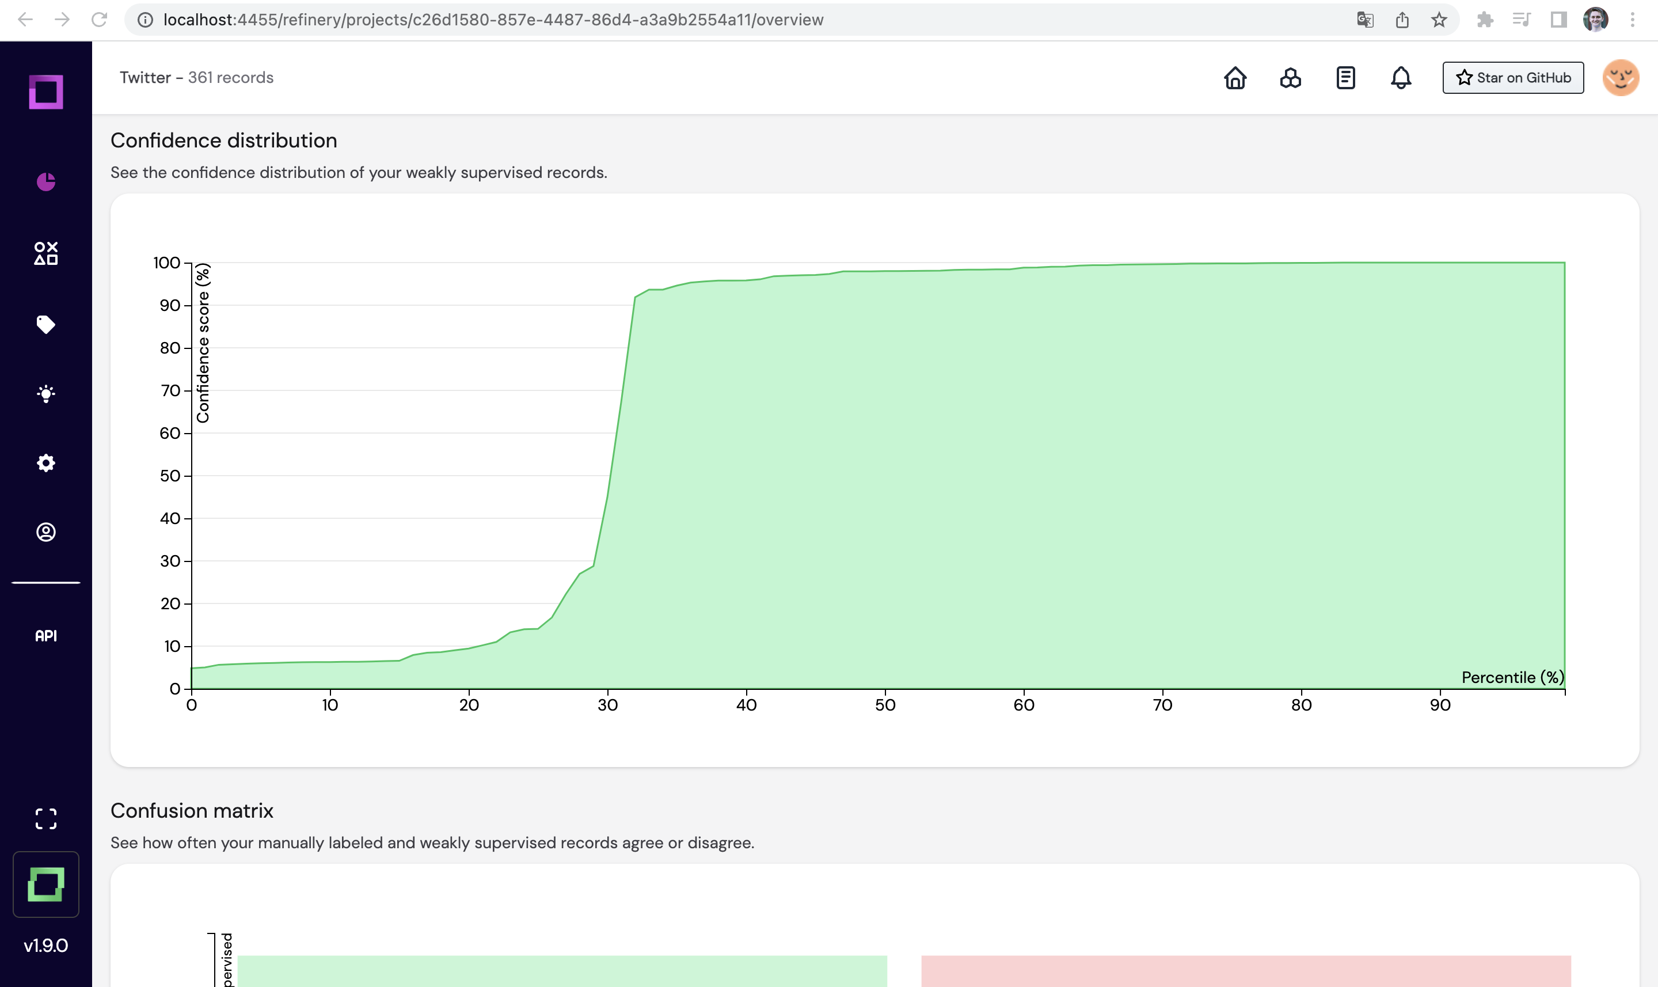1658x987 pixels.
Task: Click the browser address bar URL
Action: point(492,20)
